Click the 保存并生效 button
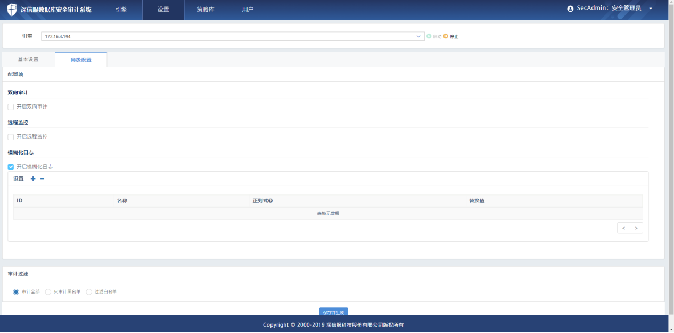Viewport: 674px width, 333px height. pyautogui.click(x=333, y=312)
